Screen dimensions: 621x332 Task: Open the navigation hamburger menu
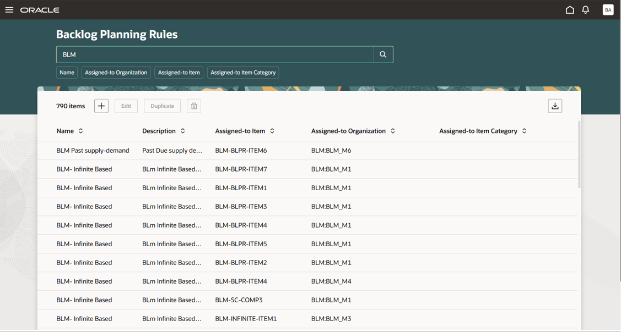(x=9, y=9)
